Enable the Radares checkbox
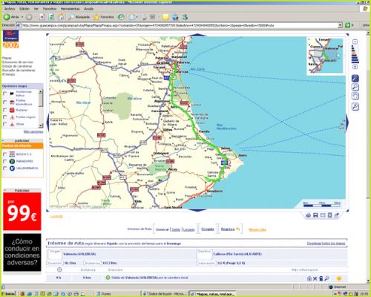Image resolution: width=371 pixels, height=297 pixels. [x=4, y=110]
